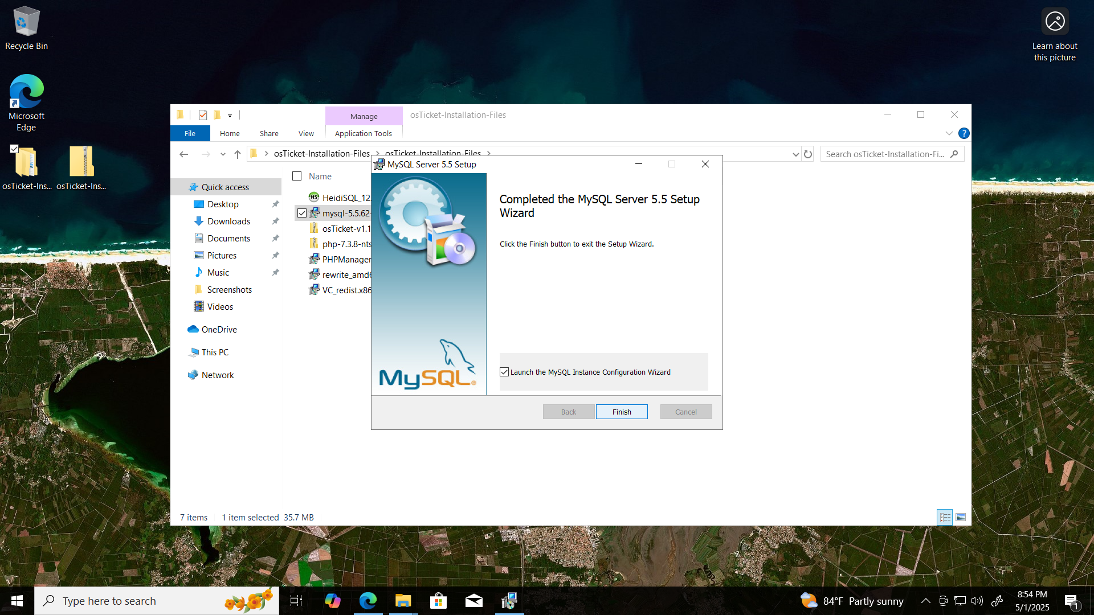Uncheck Launch the MySQL Instance Configuration Wizard
Image resolution: width=1094 pixels, height=615 pixels.
click(504, 372)
